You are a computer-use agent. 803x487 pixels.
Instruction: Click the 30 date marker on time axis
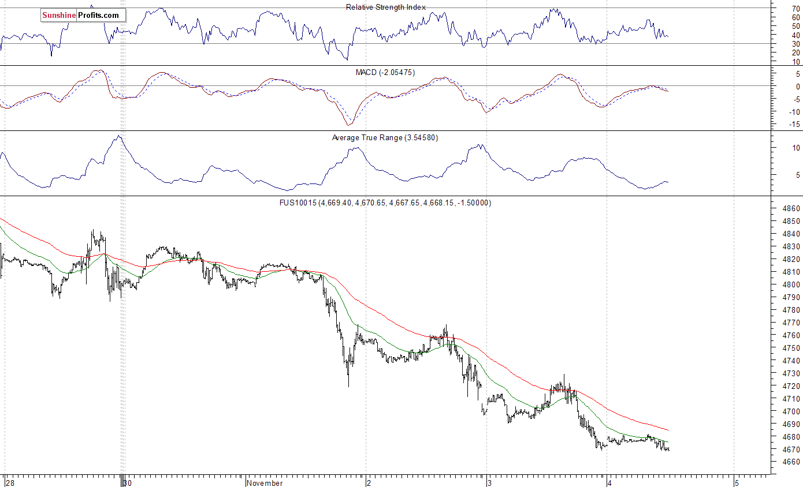(x=128, y=483)
